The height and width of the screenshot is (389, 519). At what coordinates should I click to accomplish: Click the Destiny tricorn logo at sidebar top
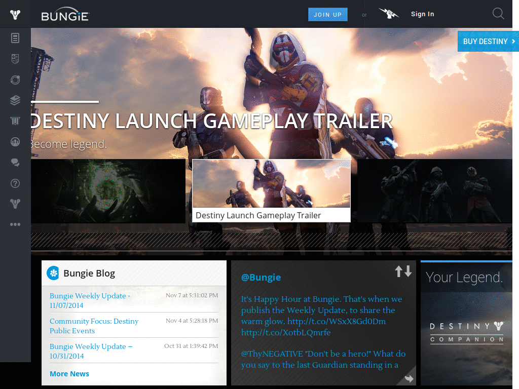click(15, 14)
